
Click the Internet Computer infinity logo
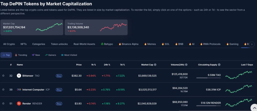19,89
